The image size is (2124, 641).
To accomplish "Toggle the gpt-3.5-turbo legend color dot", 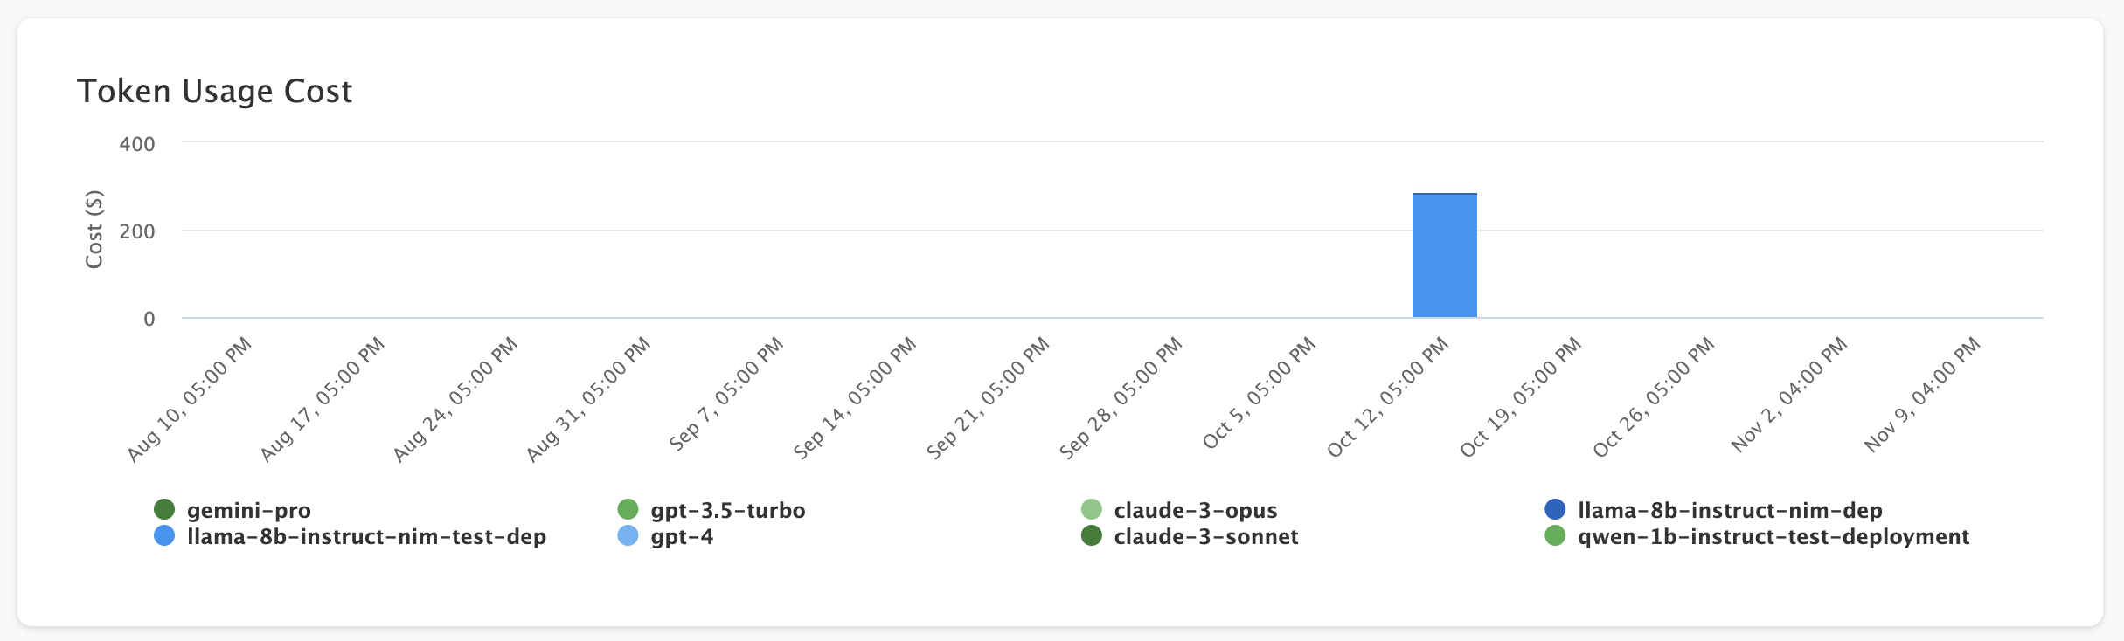I will (x=628, y=509).
